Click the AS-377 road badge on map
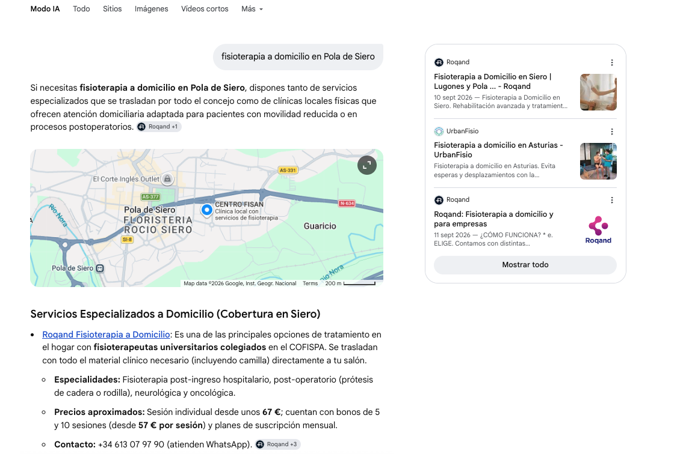689x454 pixels. click(x=150, y=197)
